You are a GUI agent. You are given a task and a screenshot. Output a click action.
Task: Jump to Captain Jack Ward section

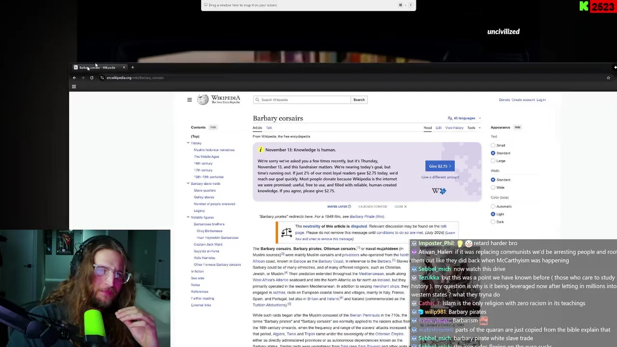tap(208, 244)
